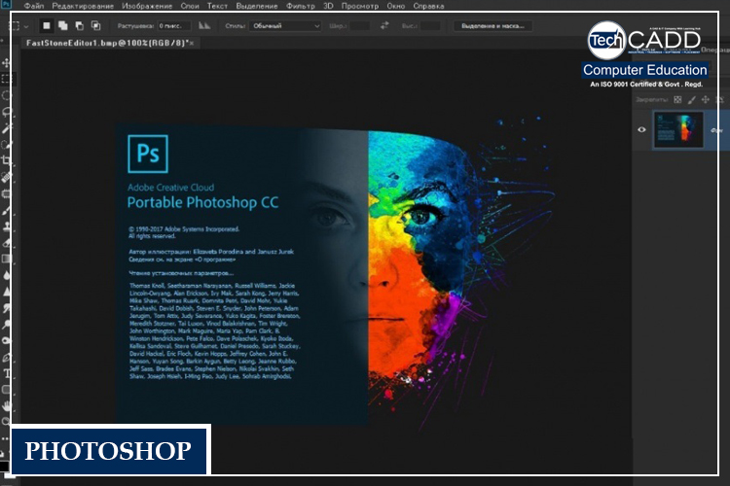Screen dimensions: 730x486
Task: Expand the marquee tool preset picker arrow
Action: click(x=26, y=25)
